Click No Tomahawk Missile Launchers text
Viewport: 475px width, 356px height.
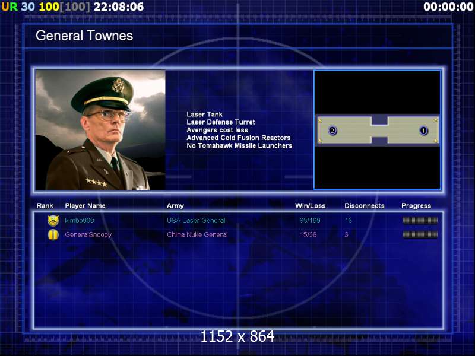pyautogui.click(x=239, y=145)
